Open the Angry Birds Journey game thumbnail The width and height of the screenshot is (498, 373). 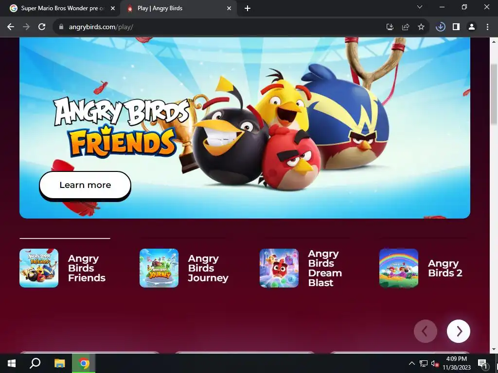tap(159, 268)
